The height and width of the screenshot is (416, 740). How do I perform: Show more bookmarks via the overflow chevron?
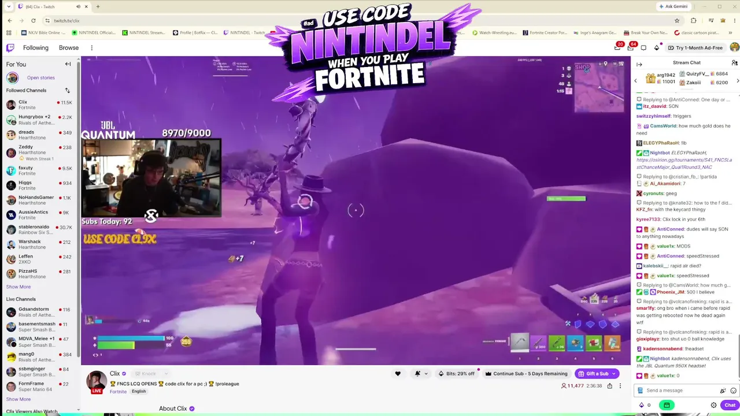731,33
